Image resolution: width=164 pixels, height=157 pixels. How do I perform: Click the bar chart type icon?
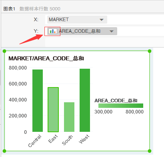52,31
